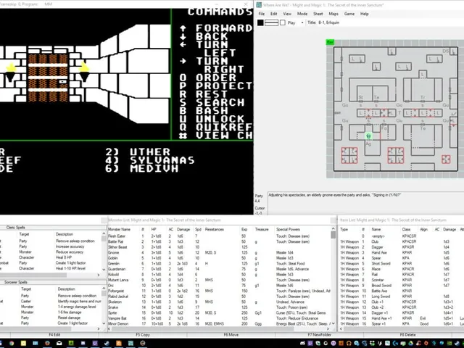Select the Poltergeist row in Monster List
This screenshot has height=348, width=464.
219,291
